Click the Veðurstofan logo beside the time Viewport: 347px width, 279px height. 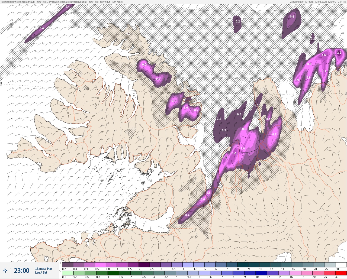coord(5,270)
